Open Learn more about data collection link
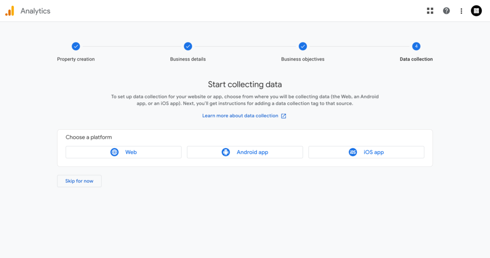 click(240, 116)
